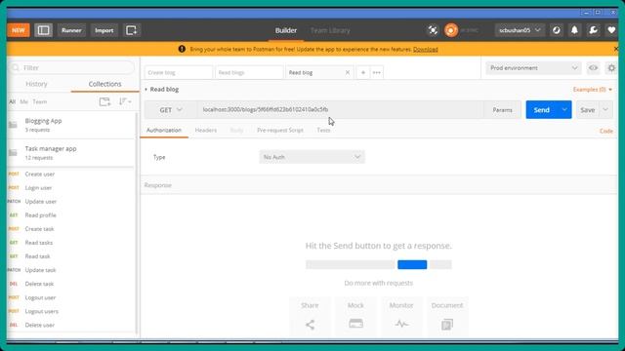Click the Download link in banner
Screen dimensions: 625x351
pos(426,50)
